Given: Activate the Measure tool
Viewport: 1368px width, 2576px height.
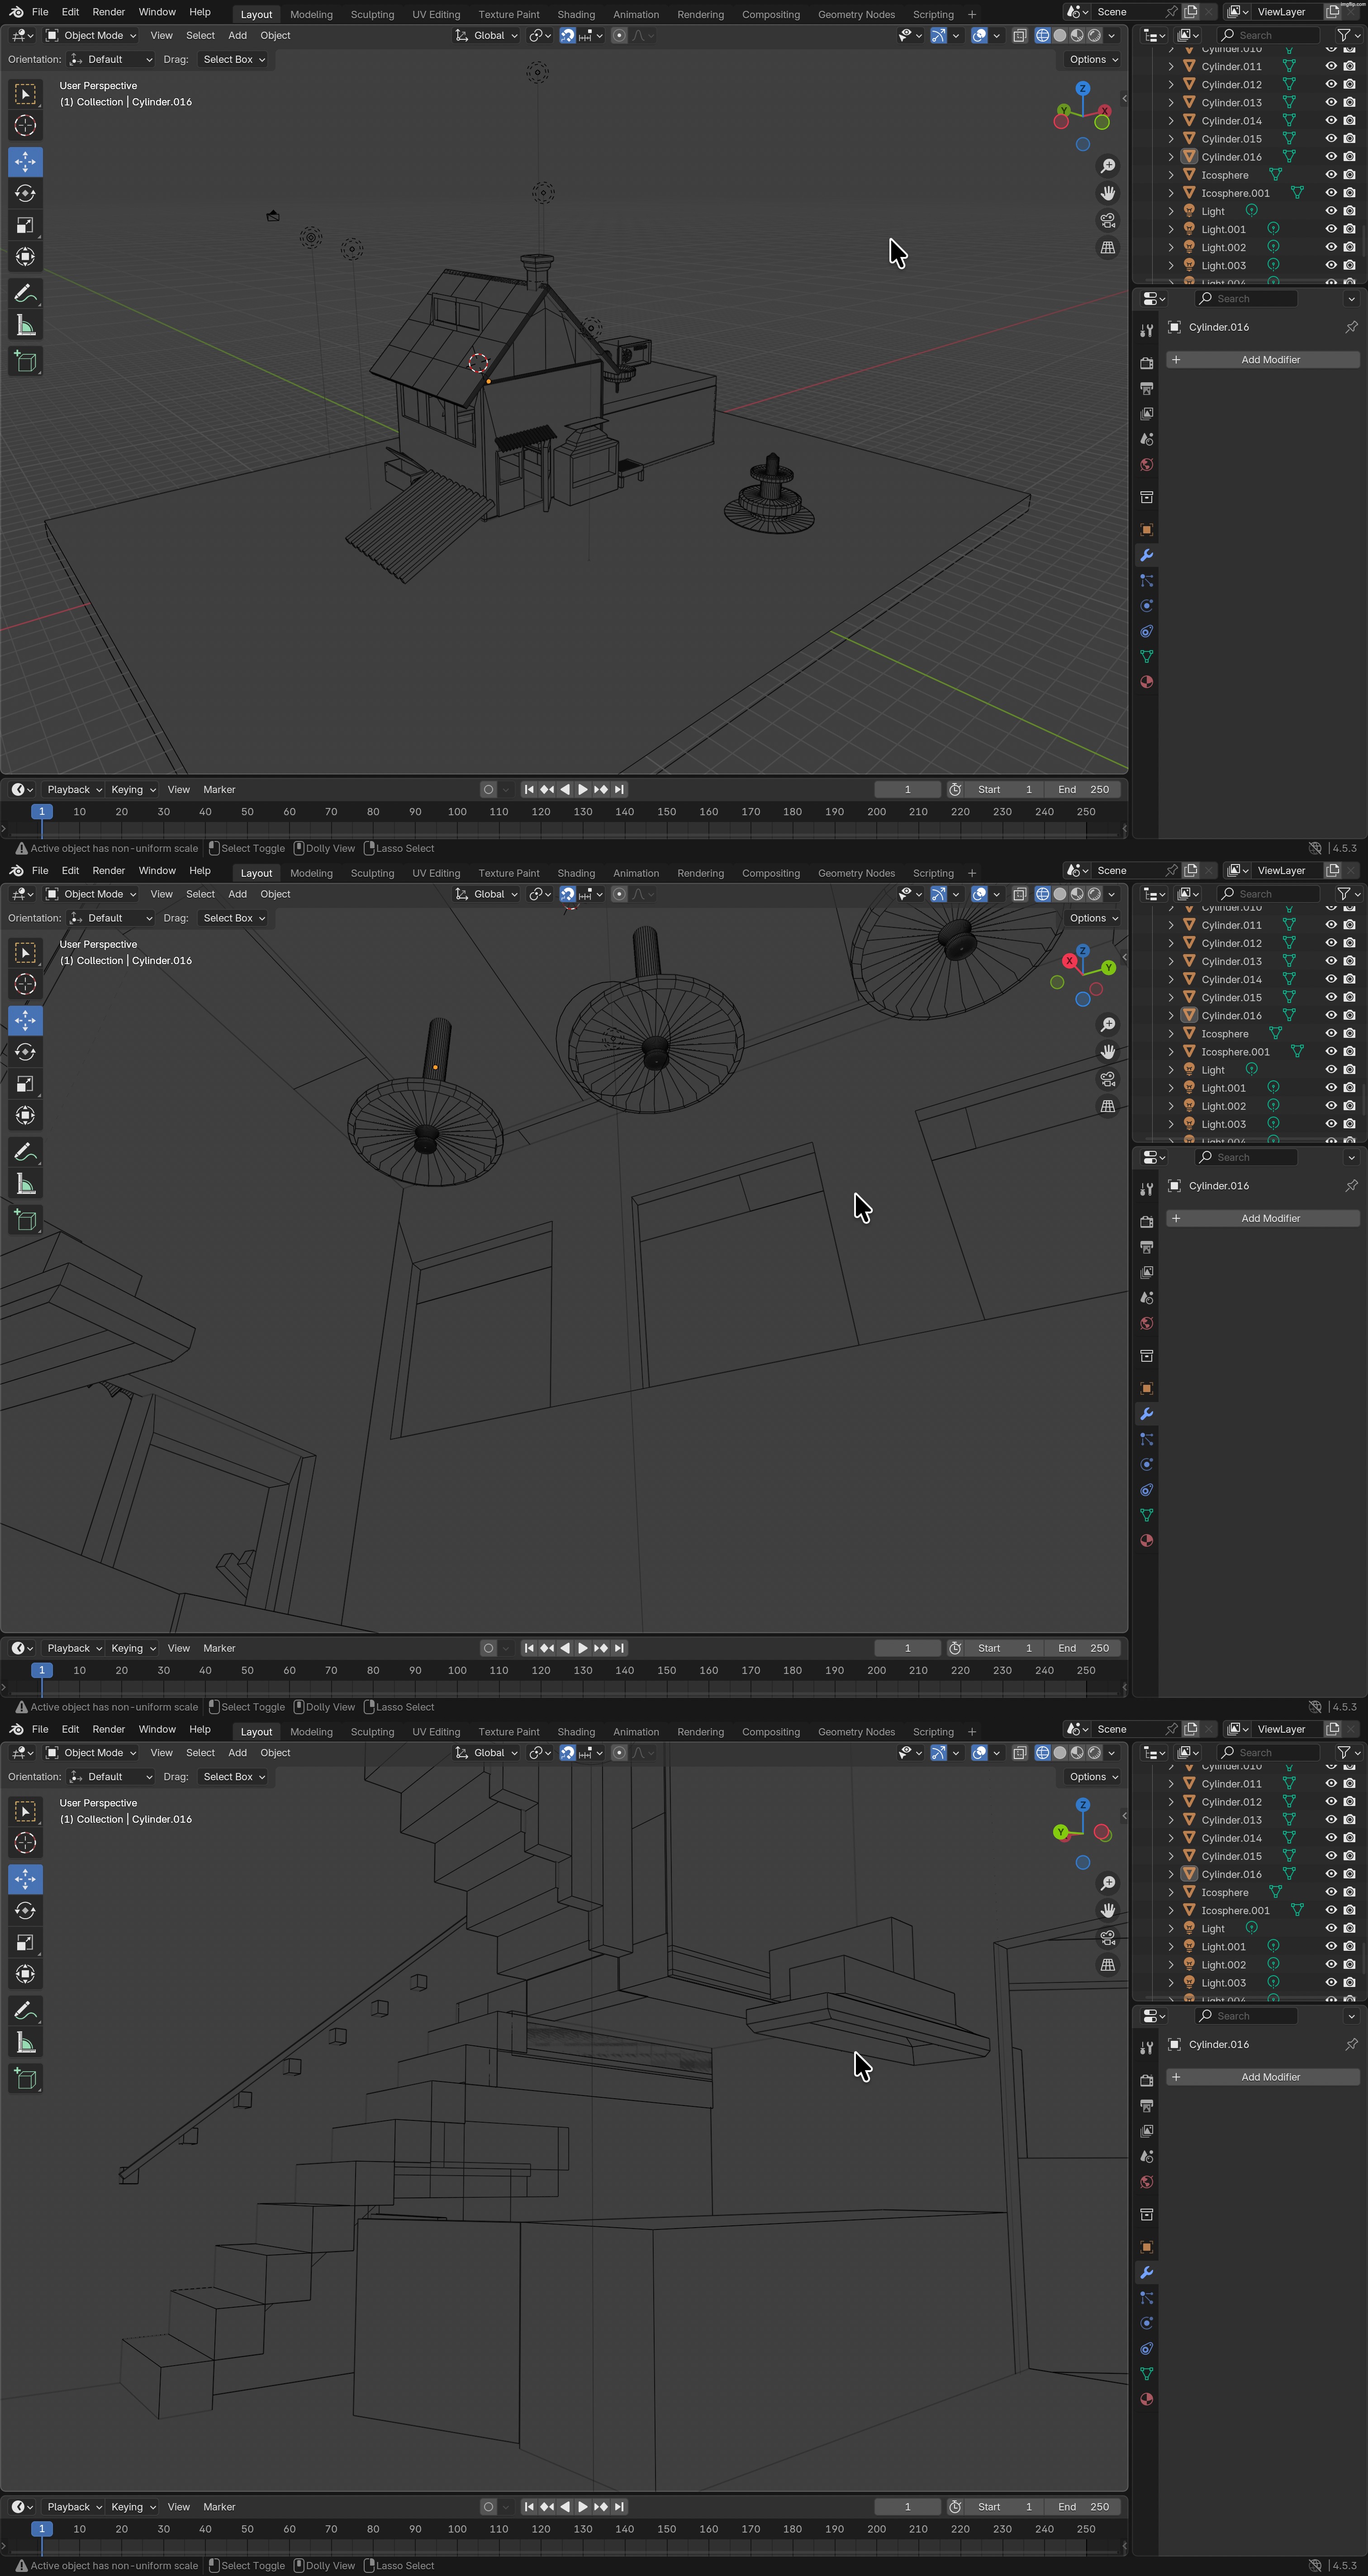Looking at the screenshot, I should 25,325.
